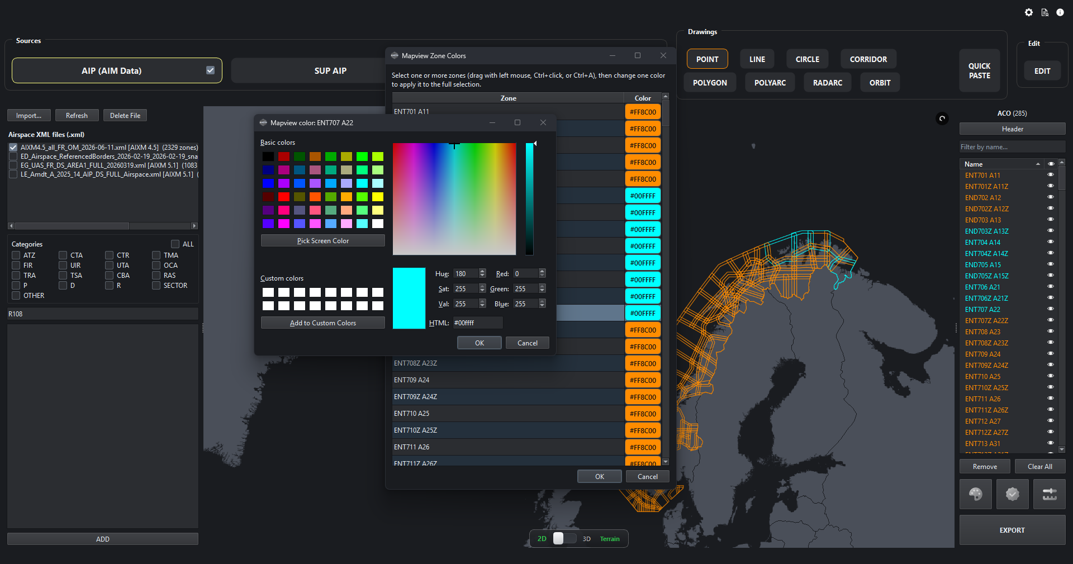Image resolution: width=1073 pixels, height=564 pixels.
Task: Open the license document icon
Action: [x=1044, y=12]
